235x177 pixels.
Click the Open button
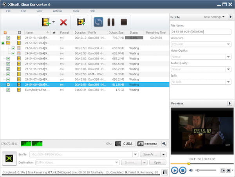(x=157, y=163)
